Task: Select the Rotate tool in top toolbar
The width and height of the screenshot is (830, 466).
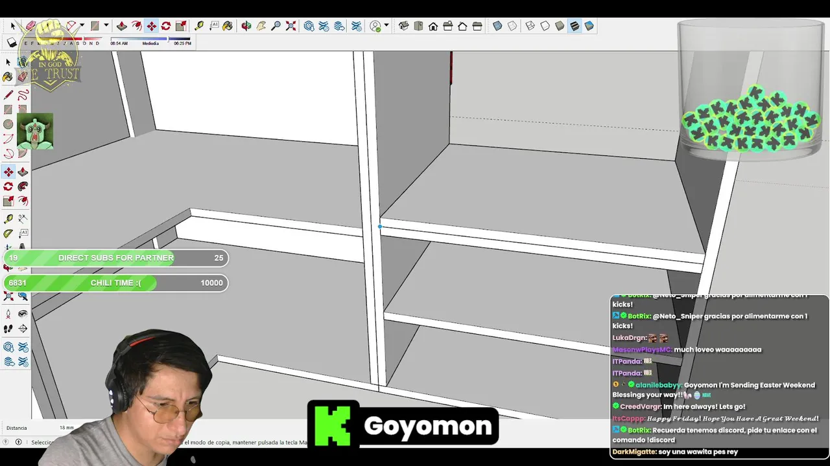Action: (x=166, y=26)
